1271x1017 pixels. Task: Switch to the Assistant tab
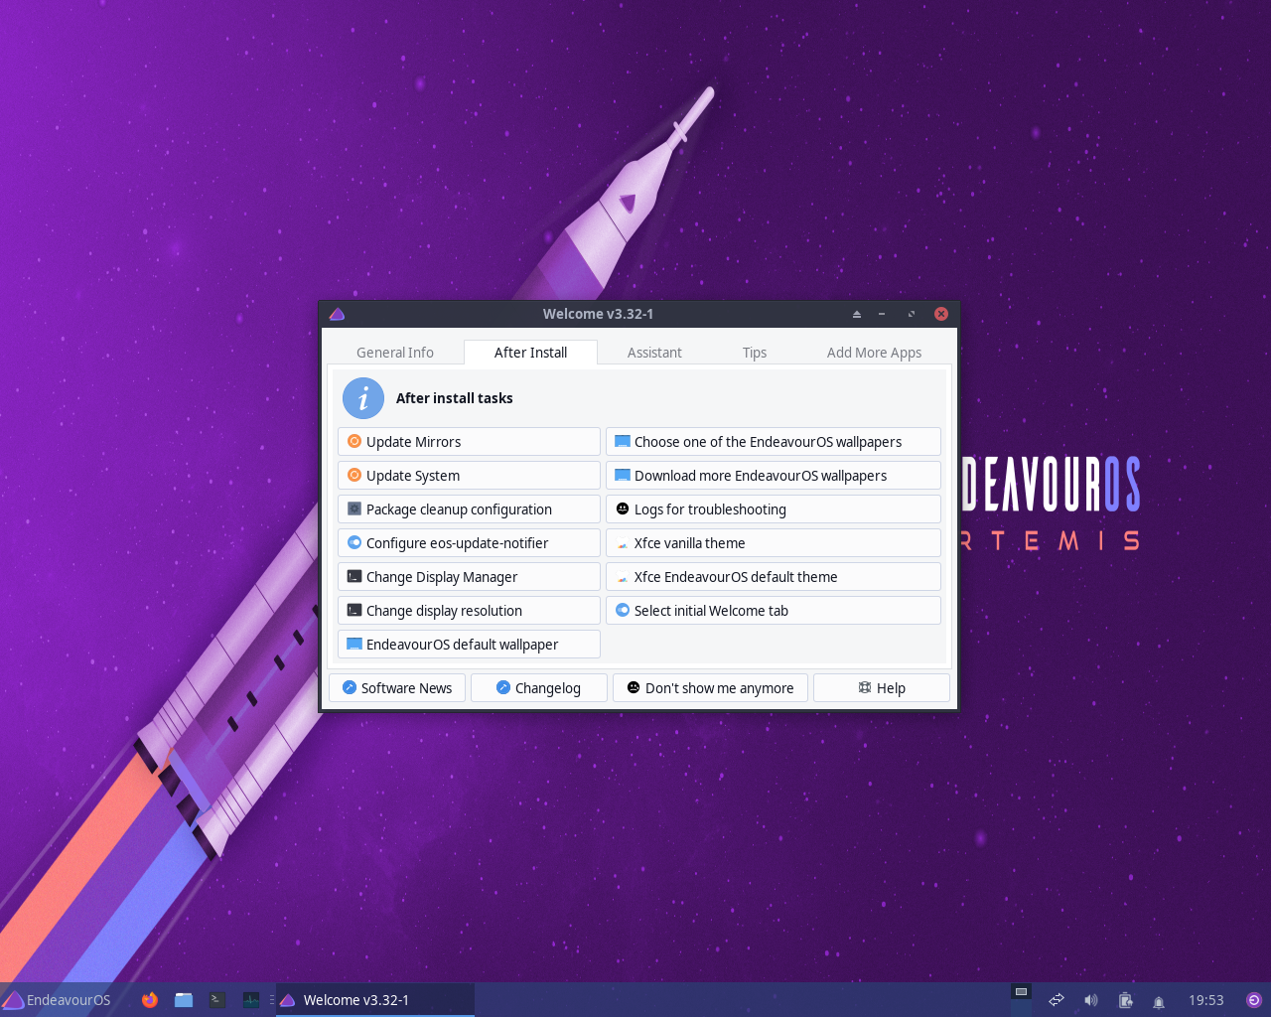654,353
